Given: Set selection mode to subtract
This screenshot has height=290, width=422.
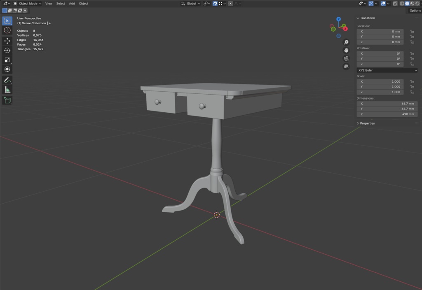Looking at the screenshot, I should [x=15, y=10].
